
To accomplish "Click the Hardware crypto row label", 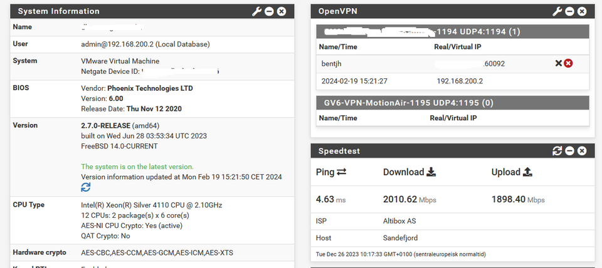I will 40,252.
